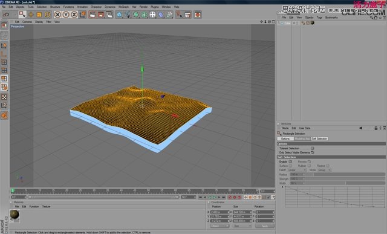Open the File menu in main menu bar
The height and width of the screenshot is (234, 387).
4,7
